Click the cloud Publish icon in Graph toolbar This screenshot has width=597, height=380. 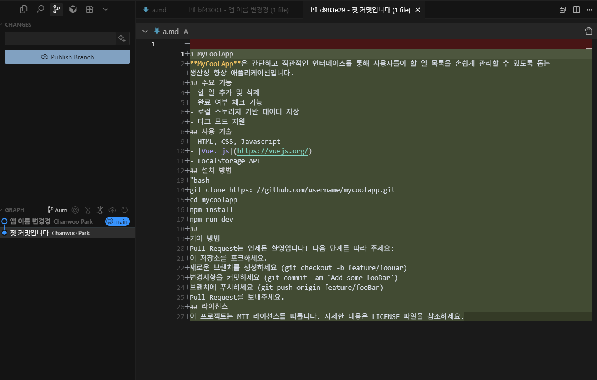pos(112,210)
